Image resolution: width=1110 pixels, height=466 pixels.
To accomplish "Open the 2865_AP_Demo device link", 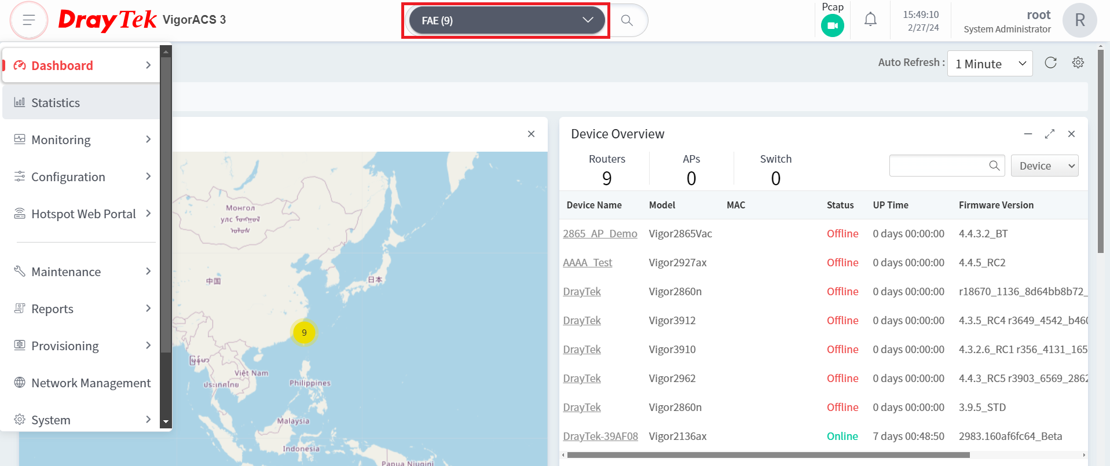I will click(x=600, y=233).
